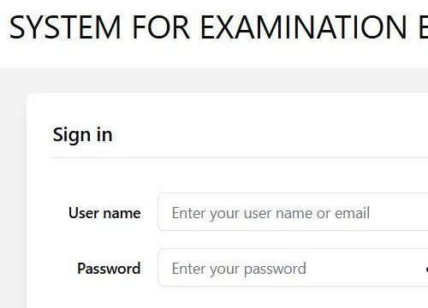Click the User name input field
This screenshot has width=428, height=308.
point(293,212)
